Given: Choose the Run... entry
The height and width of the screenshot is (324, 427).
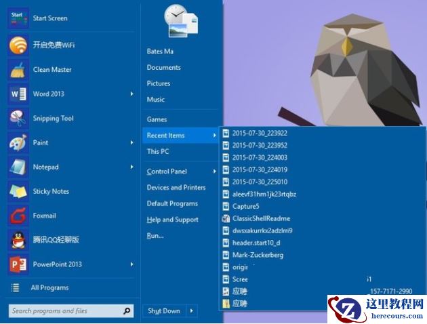Looking at the screenshot, I should (155, 236).
